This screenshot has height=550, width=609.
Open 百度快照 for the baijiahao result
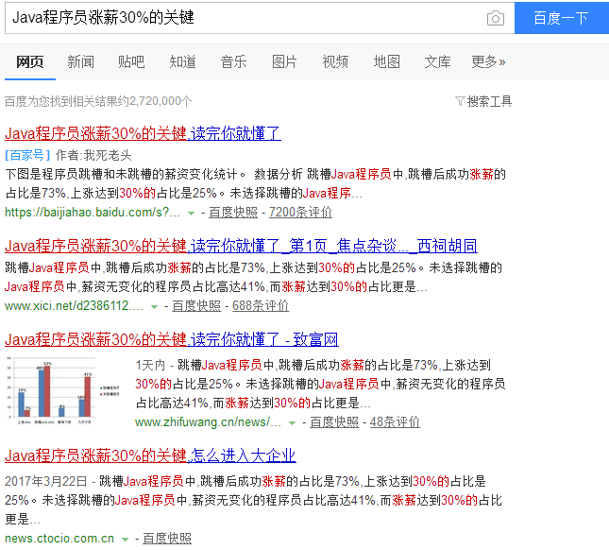233,213
